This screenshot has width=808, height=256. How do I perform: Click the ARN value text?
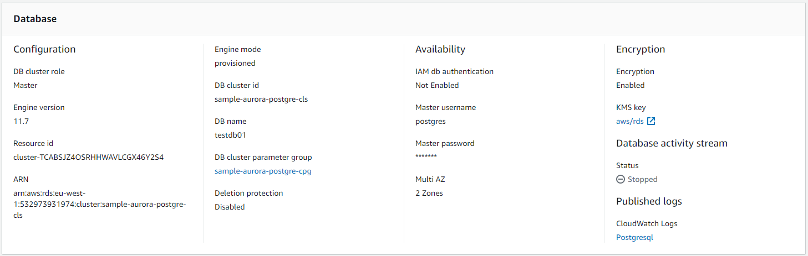[100, 204]
